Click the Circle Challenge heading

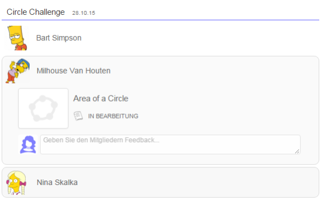[36, 12]
